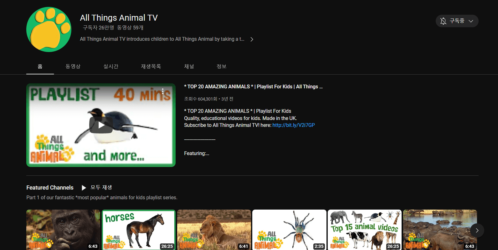498x250 pixels.
Task: Click the Featuring:... description text
Action: [x=197, y=154]
